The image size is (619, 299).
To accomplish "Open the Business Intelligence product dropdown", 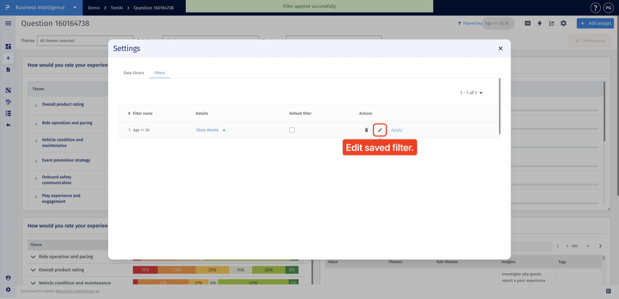I will [x=46, y=8].
